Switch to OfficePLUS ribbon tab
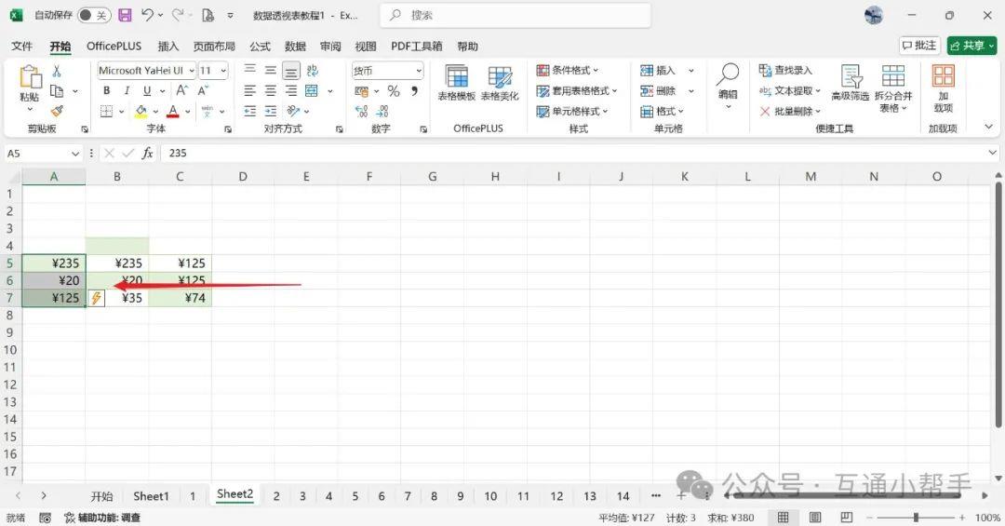 pos(114,47)
